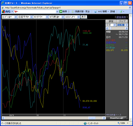Expand the AVG search box dropdown
The height and width of the screenshot is (126, 133).
[57, 12]
